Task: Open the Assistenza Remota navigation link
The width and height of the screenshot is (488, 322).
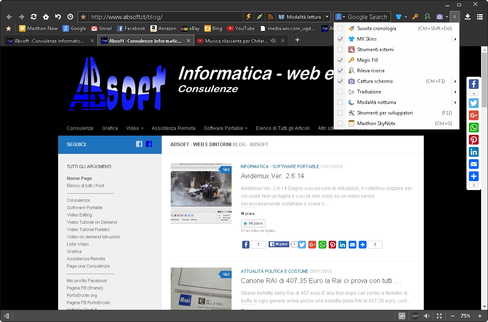Action: click(x=174, y=128)
